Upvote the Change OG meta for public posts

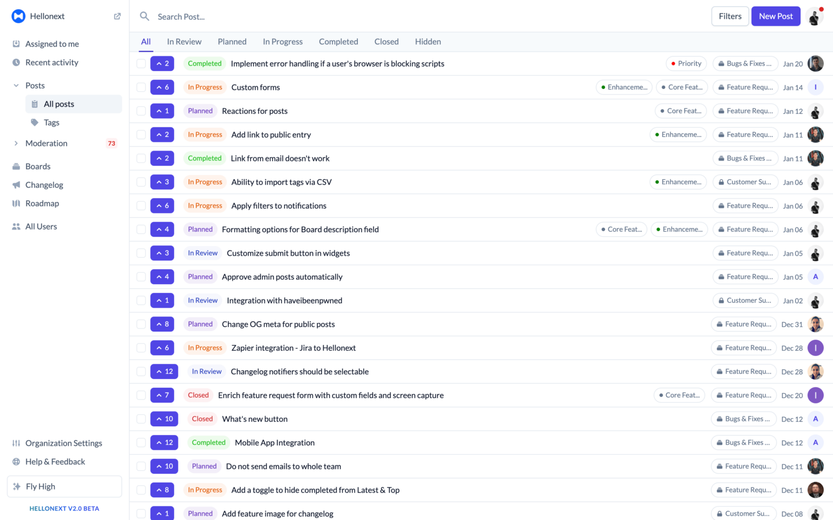162,324
